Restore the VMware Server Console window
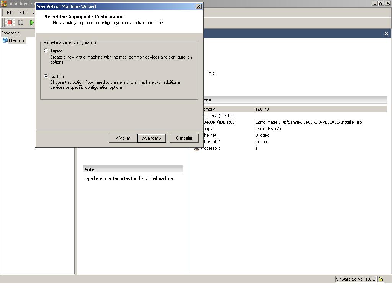 pos(381,3)
